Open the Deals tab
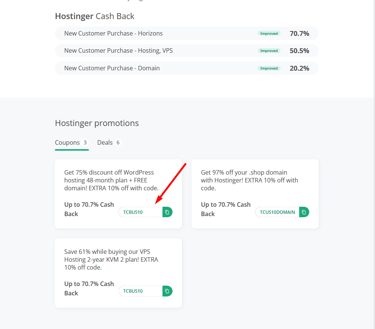Image resolution: width=375 pixels, height=329 pixels. tap(105, 142)
